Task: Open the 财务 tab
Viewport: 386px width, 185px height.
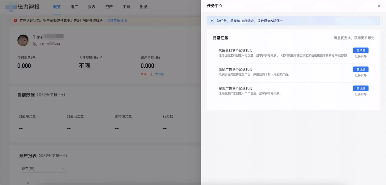Action: pyautogui.click(x=143, y=7)
